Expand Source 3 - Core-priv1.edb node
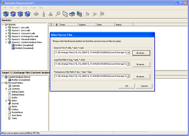The height and width of the screenshot is (136, 189). point(6,34)
